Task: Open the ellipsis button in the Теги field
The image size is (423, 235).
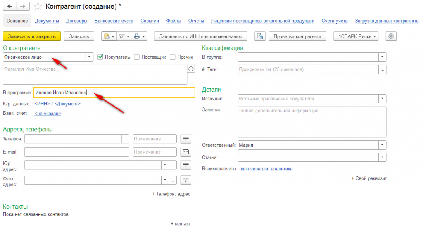Action: 382,69
